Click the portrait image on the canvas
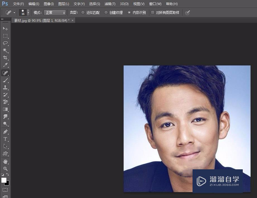This screenshot has width=257, height=198. [x=187, y=129]
